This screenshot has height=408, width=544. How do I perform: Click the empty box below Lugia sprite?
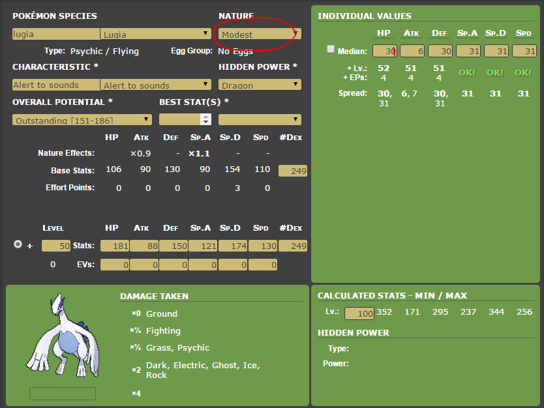tap(63, 394)
